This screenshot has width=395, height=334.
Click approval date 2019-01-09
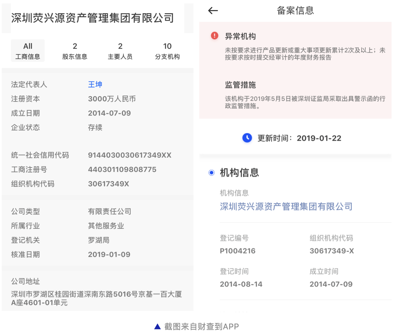pos(109,255)
